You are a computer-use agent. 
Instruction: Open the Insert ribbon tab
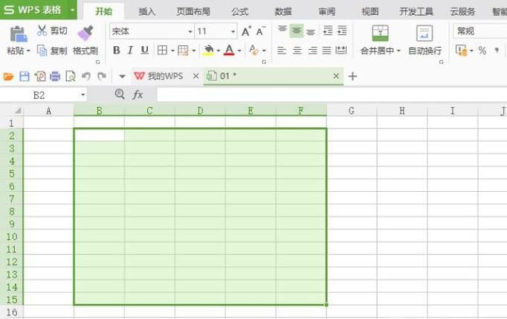click(147, 12)
